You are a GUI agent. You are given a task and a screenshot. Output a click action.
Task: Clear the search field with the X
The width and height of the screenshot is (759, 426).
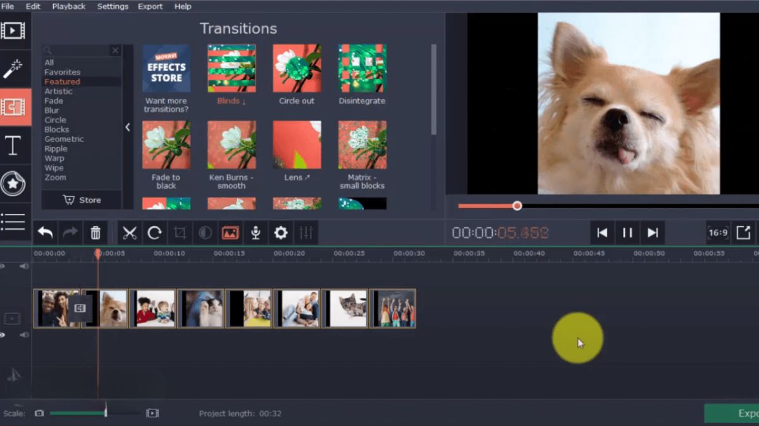pos(116,50)
